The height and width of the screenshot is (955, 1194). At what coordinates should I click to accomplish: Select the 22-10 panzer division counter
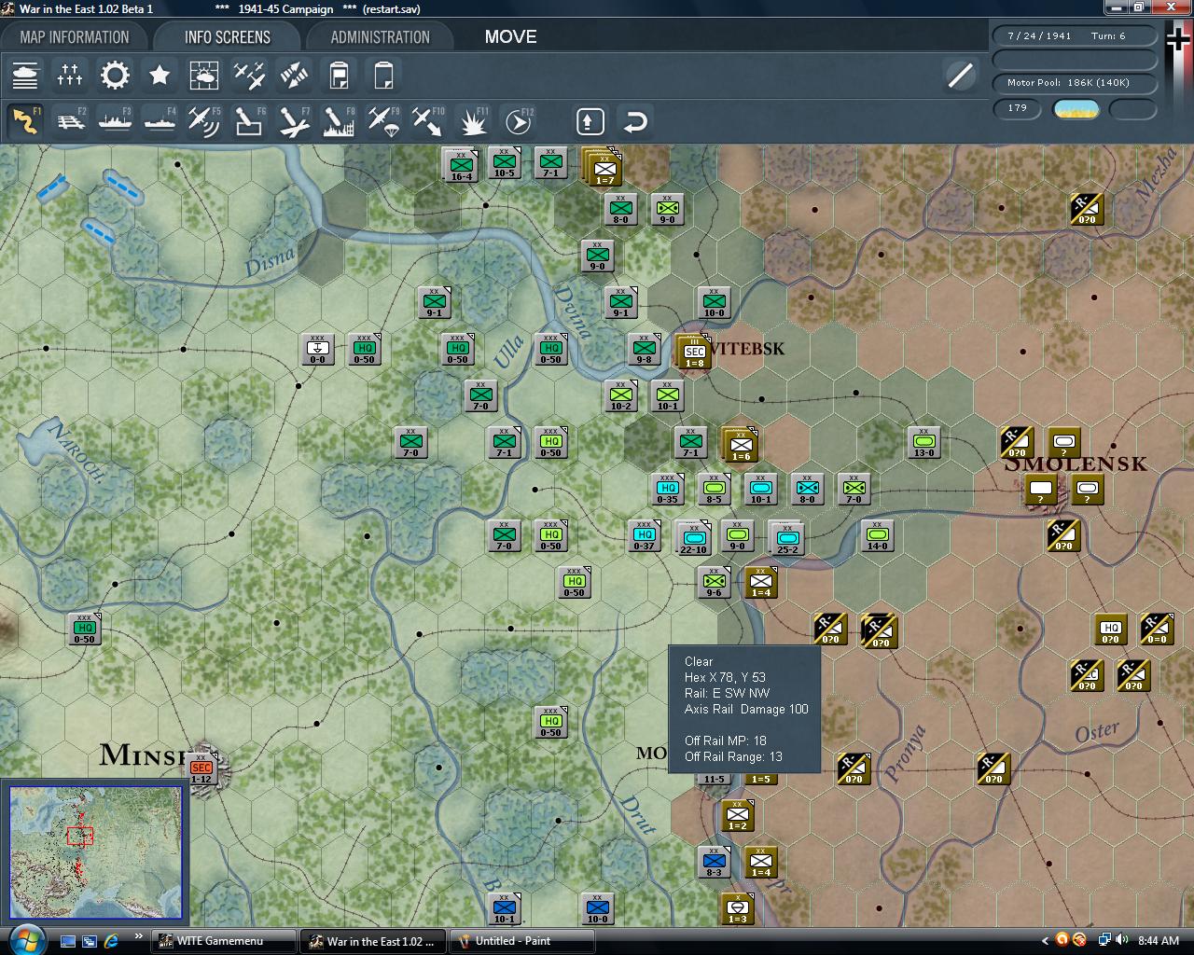coord(693,538)
